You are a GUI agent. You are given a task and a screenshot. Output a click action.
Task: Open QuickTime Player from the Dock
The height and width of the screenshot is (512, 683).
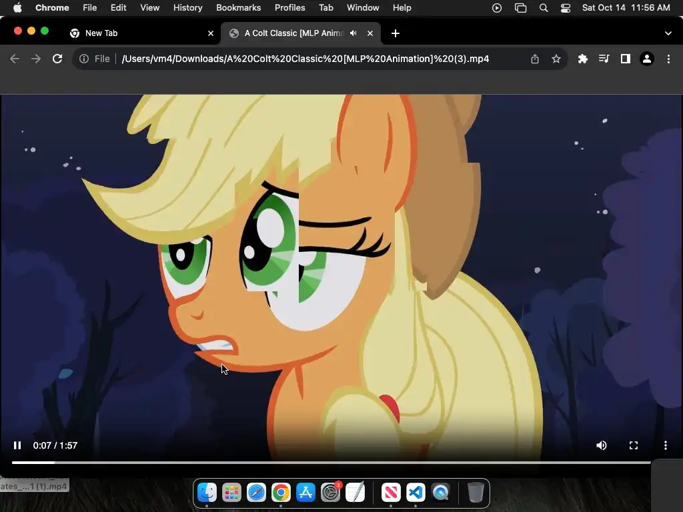click(440, 493)
